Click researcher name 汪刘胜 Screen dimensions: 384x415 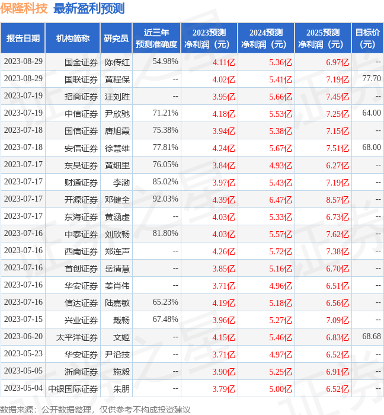(x=117, y=97)
